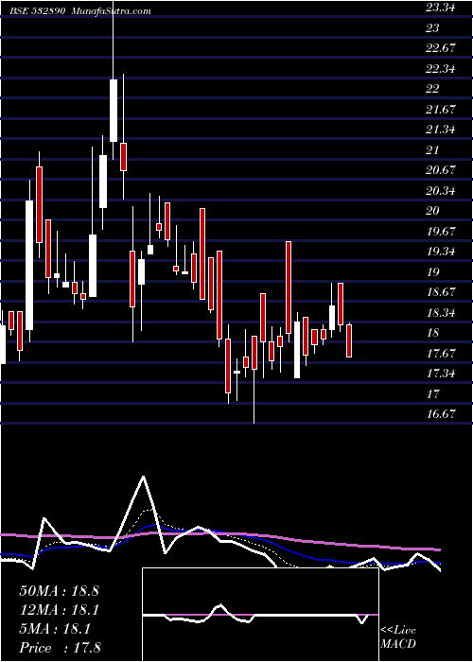
Task: Select the 20 price axis label
Action: point(433,211)
